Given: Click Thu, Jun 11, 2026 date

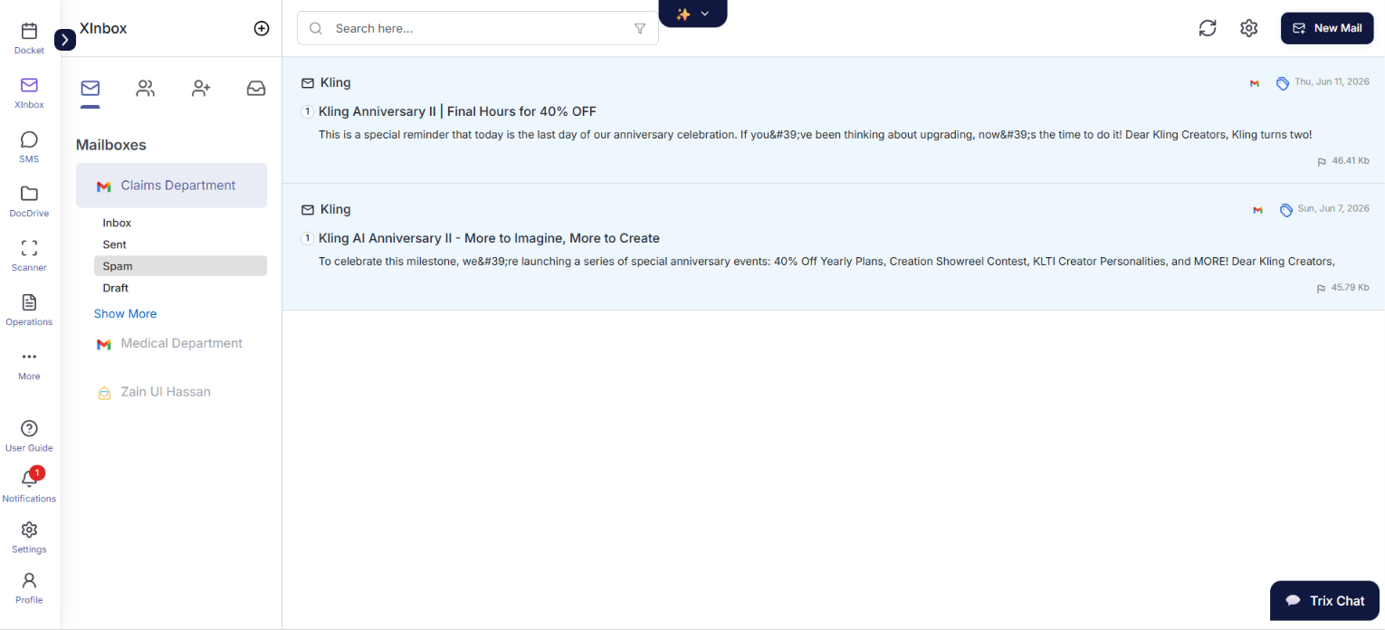Looking at the screenshot, I should pyautogui.click(x=1332, y=81).
